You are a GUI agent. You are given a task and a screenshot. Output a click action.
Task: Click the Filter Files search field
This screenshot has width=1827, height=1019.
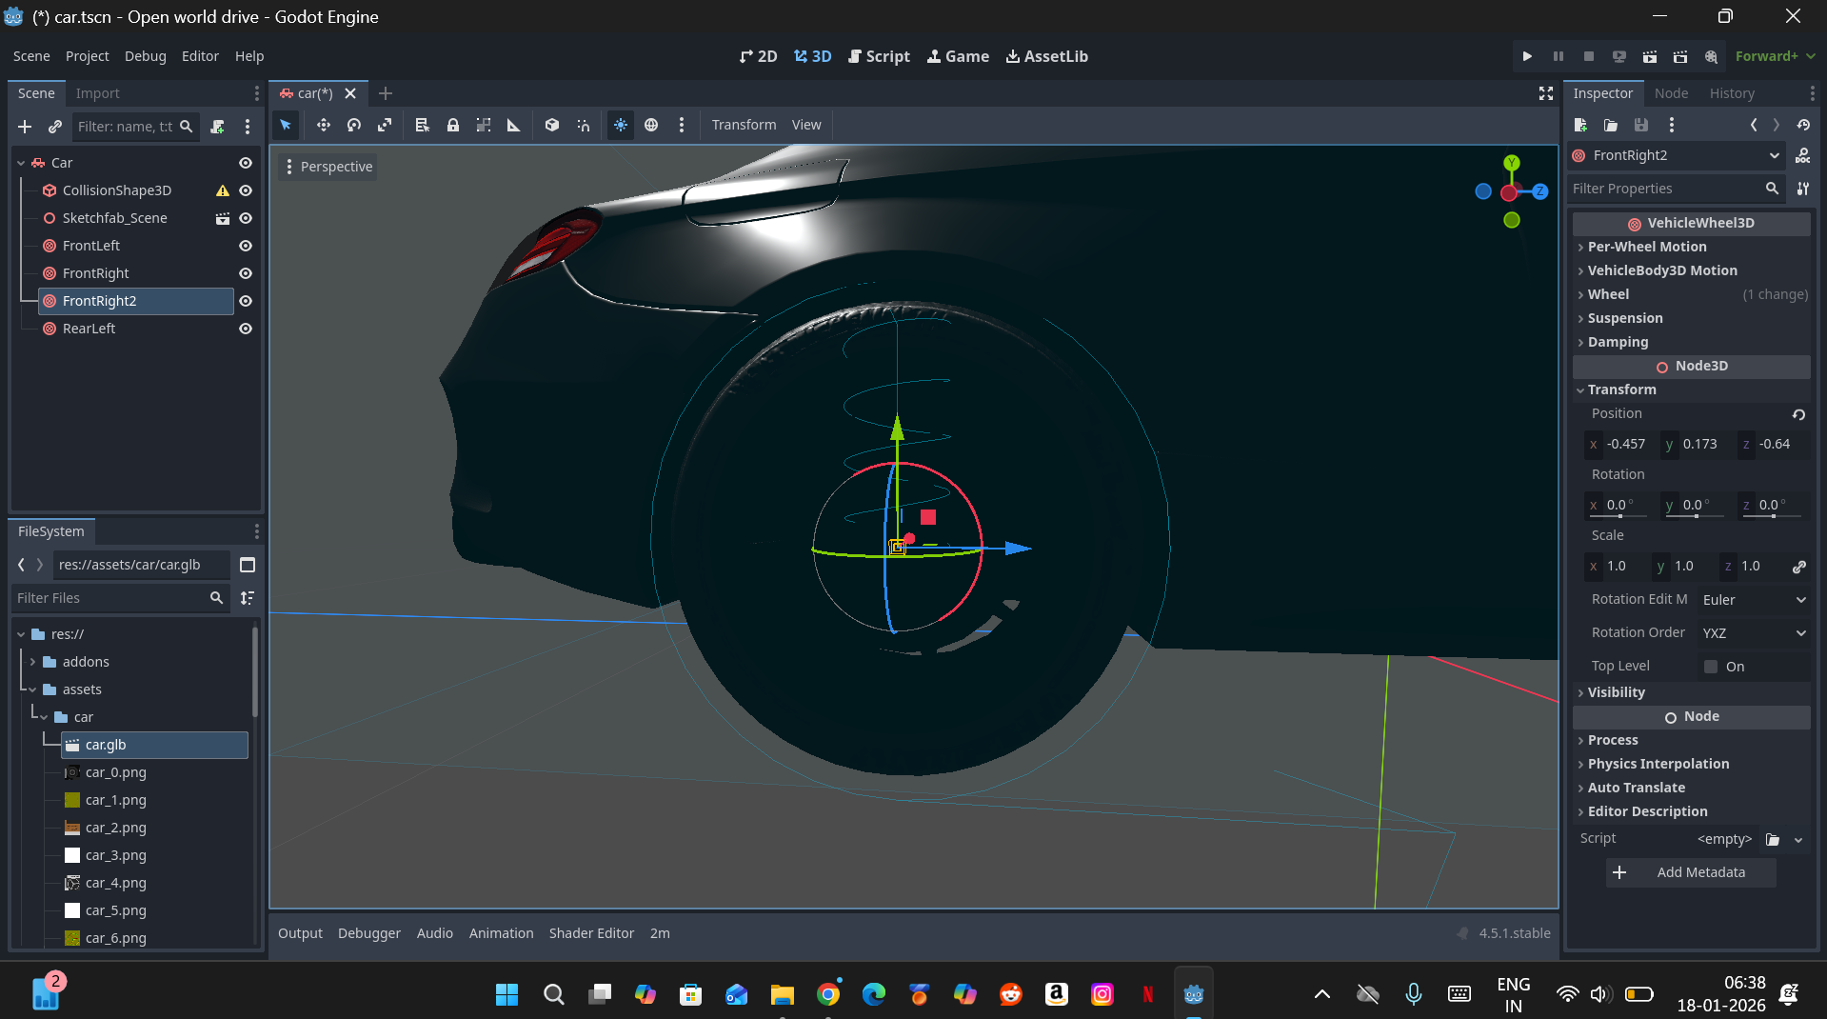[109, 598]
